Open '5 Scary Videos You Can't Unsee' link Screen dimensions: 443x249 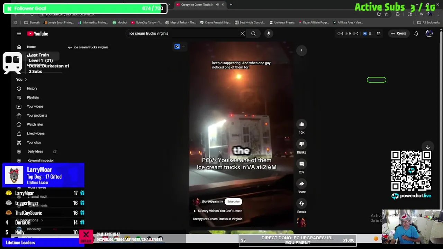tap(220, 211)
